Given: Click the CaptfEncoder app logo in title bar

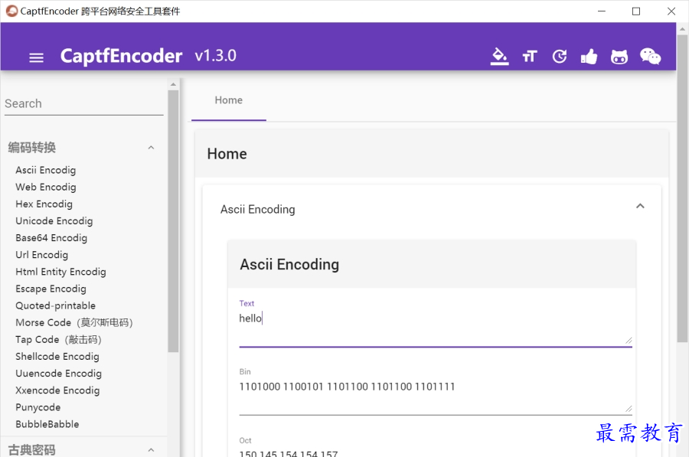Looking at the screenshot, I should (x=11, y=11).
